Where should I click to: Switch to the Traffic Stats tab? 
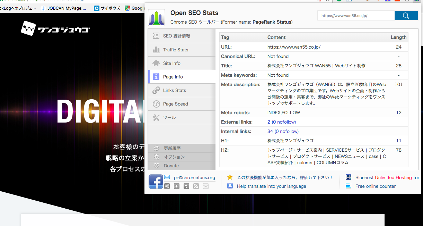tap(175, 50)
